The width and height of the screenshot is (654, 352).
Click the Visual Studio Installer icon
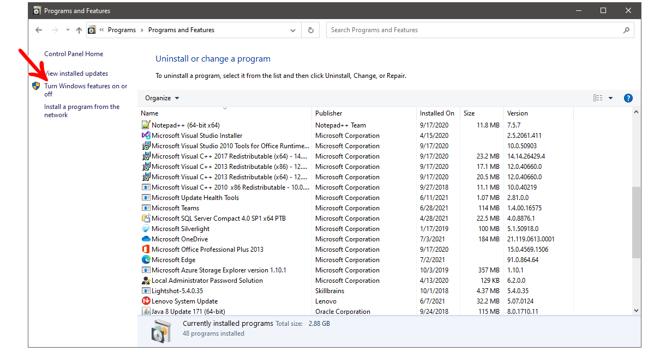click(146, 135)
